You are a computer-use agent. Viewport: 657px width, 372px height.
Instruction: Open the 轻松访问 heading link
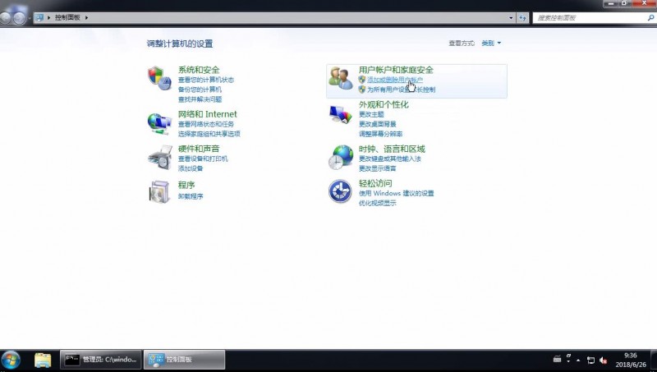click(x=375, y=183)
